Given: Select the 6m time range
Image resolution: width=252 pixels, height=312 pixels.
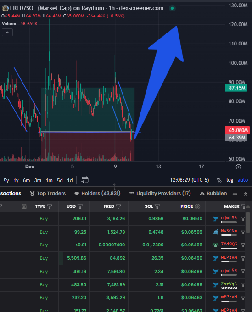Looking at the screenshot, I should point(26,180).
